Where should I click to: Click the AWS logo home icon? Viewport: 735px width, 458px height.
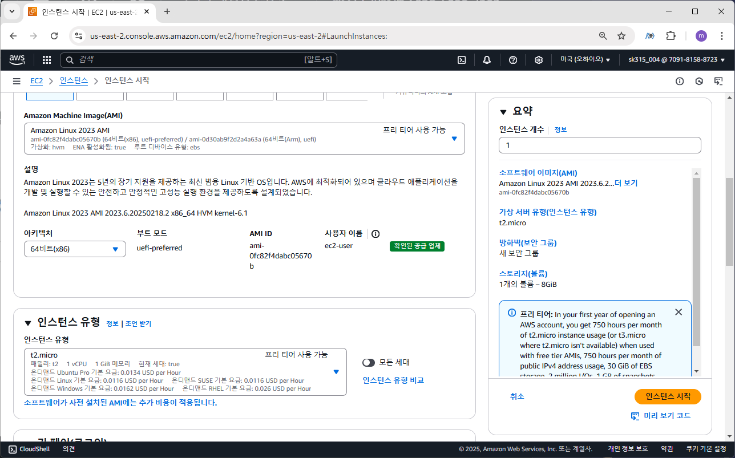[17, 60]
